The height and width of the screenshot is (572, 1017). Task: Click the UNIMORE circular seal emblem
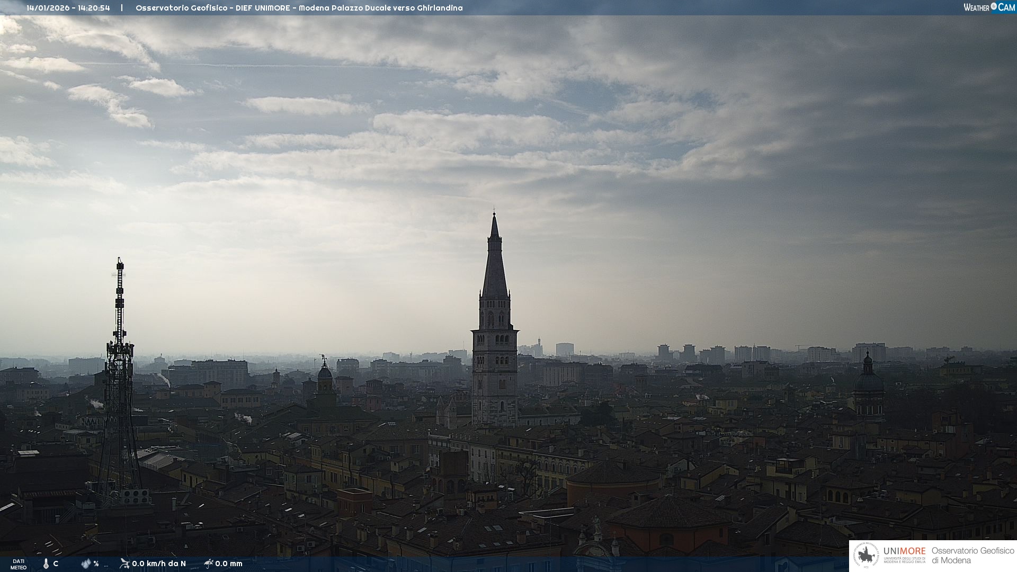(866, 556)
